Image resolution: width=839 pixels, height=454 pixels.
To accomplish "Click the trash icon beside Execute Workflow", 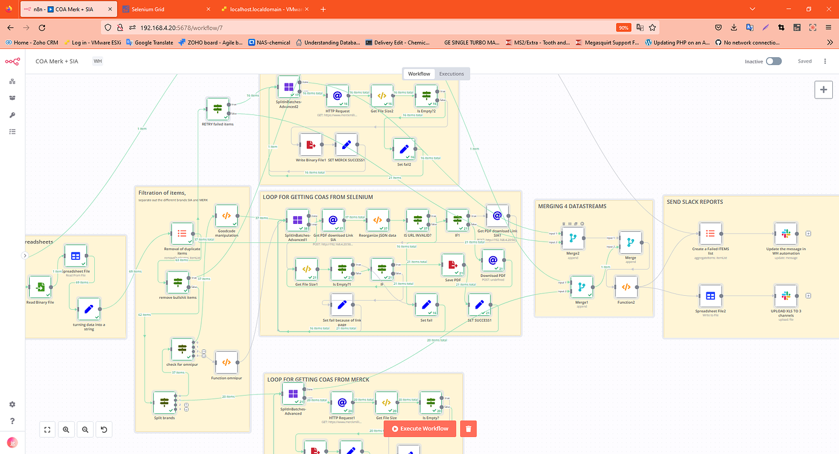I will click(468, 428).
